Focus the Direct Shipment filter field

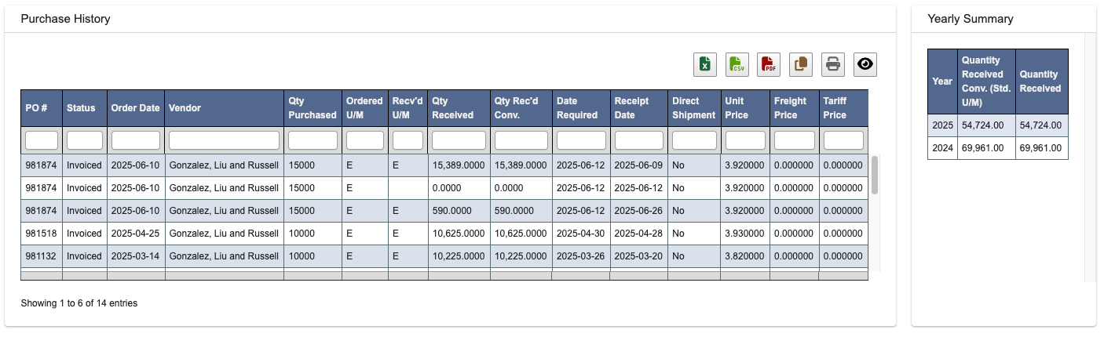tap(694, 140)
